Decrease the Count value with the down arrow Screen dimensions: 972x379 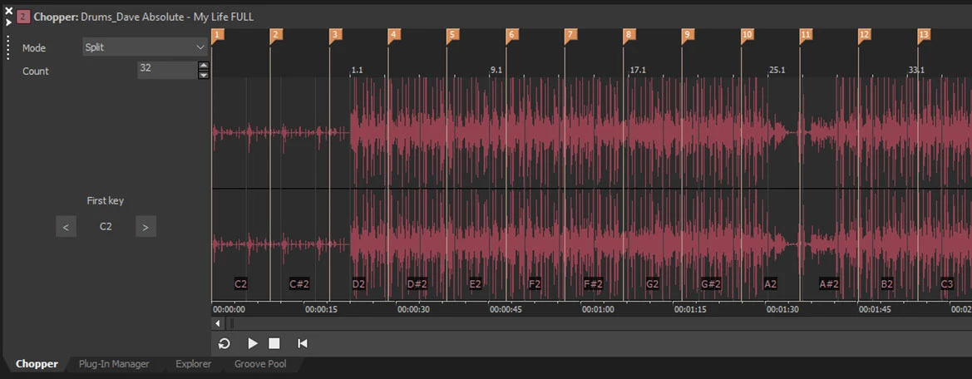coord(204,75)
